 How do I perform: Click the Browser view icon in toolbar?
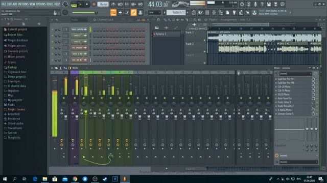(221, 13)
